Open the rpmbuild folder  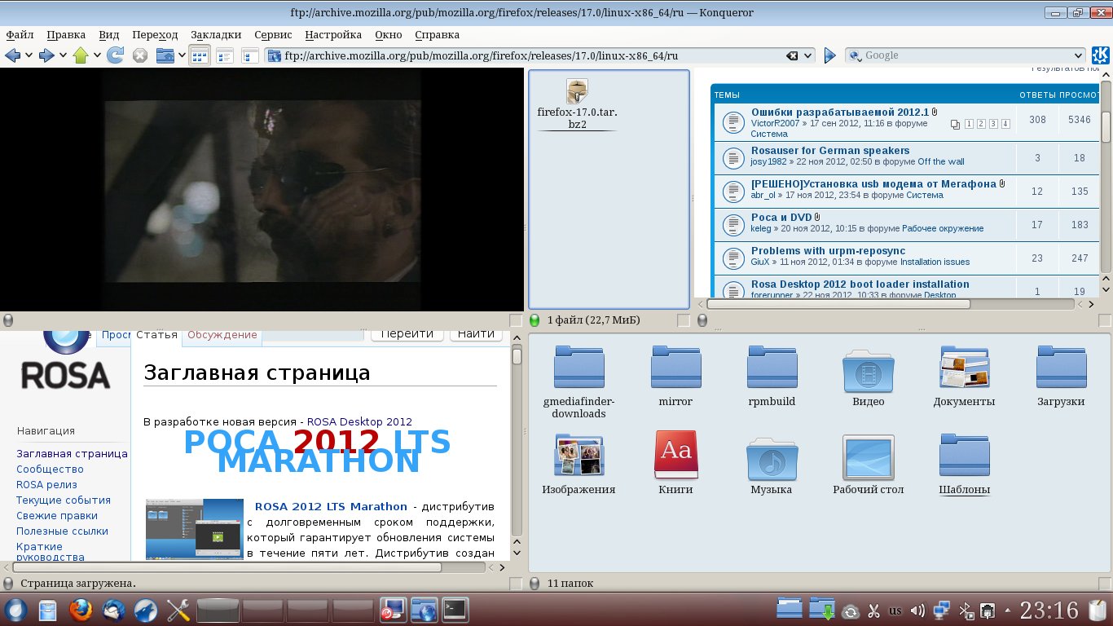(772, 376)
